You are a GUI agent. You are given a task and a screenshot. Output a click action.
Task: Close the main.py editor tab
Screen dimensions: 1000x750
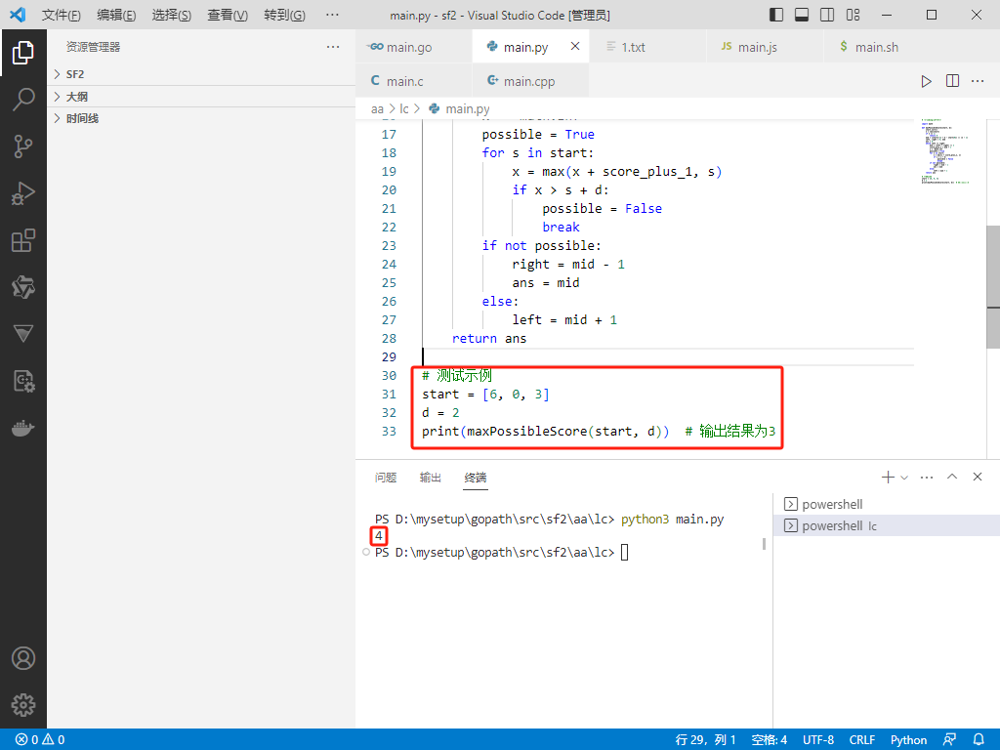point(575,46)
